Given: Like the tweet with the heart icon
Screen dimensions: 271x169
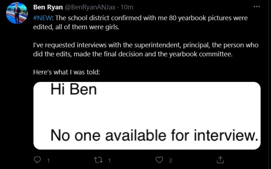Looking at the screenshot, I should click(x=159, y=160).
